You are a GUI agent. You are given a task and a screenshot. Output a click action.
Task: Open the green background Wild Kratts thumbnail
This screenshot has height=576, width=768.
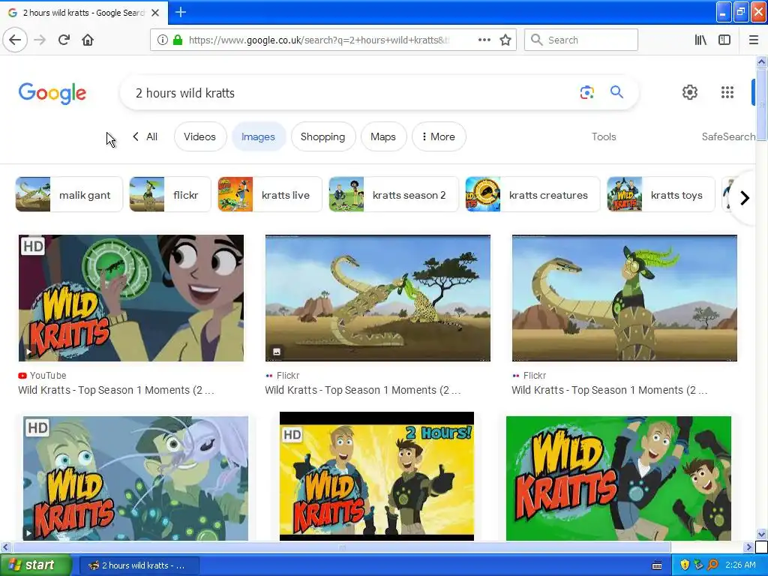pyautogui.click(x=619, y=478)
